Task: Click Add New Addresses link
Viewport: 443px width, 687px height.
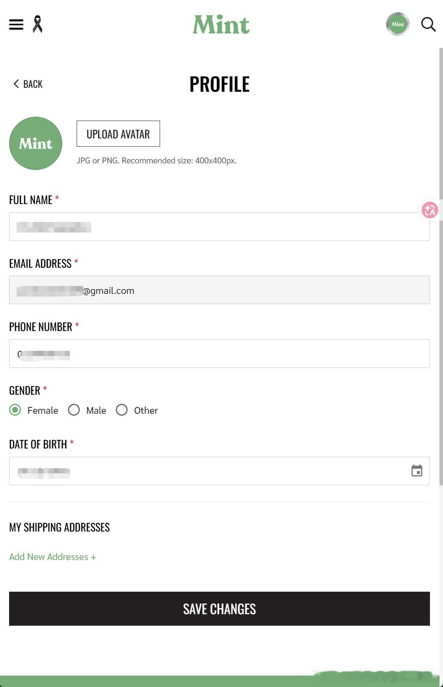Action: [x=53, y=557]
